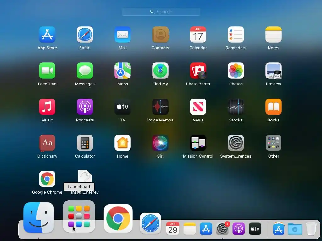The image size is (322, 241).
Task: Launch Maps
Action: tap(123, 71)
